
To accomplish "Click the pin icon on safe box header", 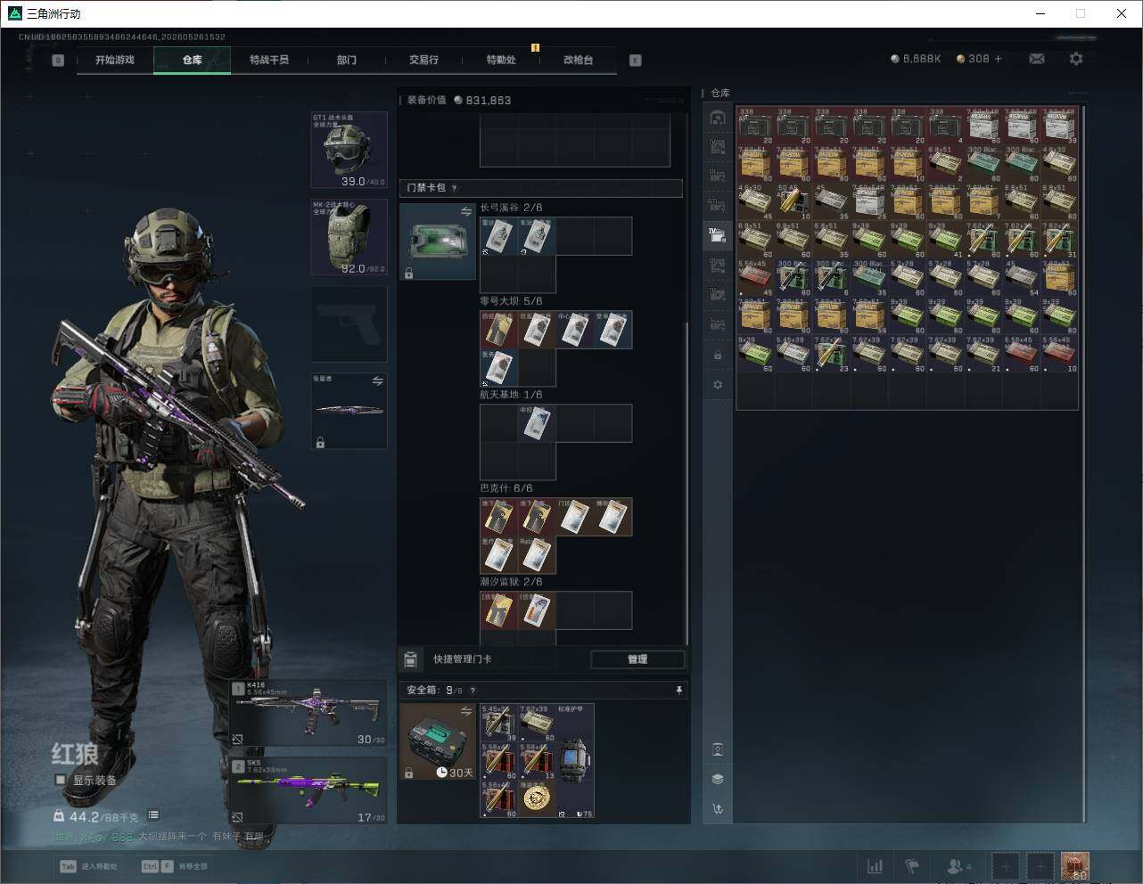I will 678,690.
